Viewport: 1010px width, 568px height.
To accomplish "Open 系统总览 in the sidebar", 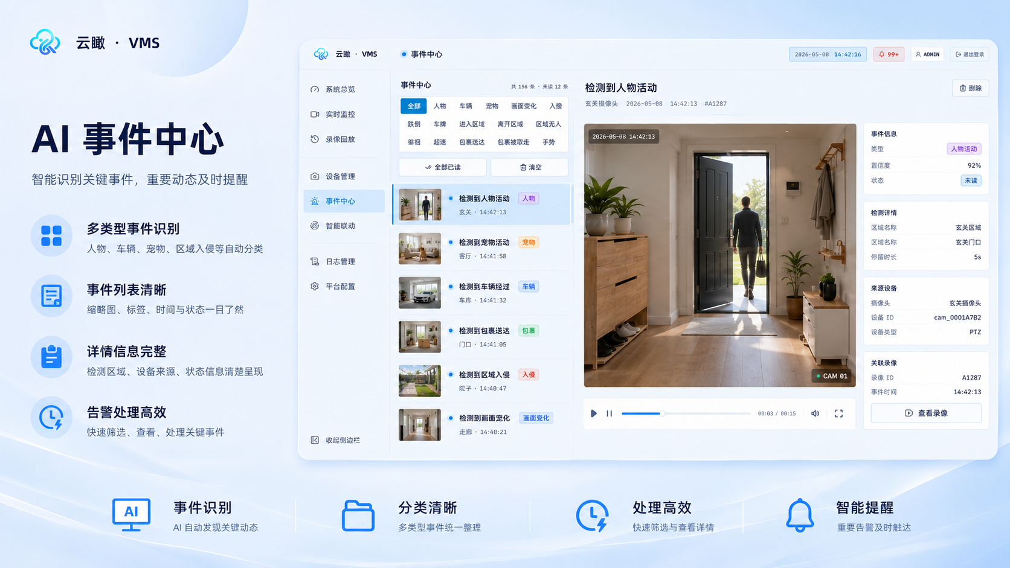I will [x=333, y=89].
